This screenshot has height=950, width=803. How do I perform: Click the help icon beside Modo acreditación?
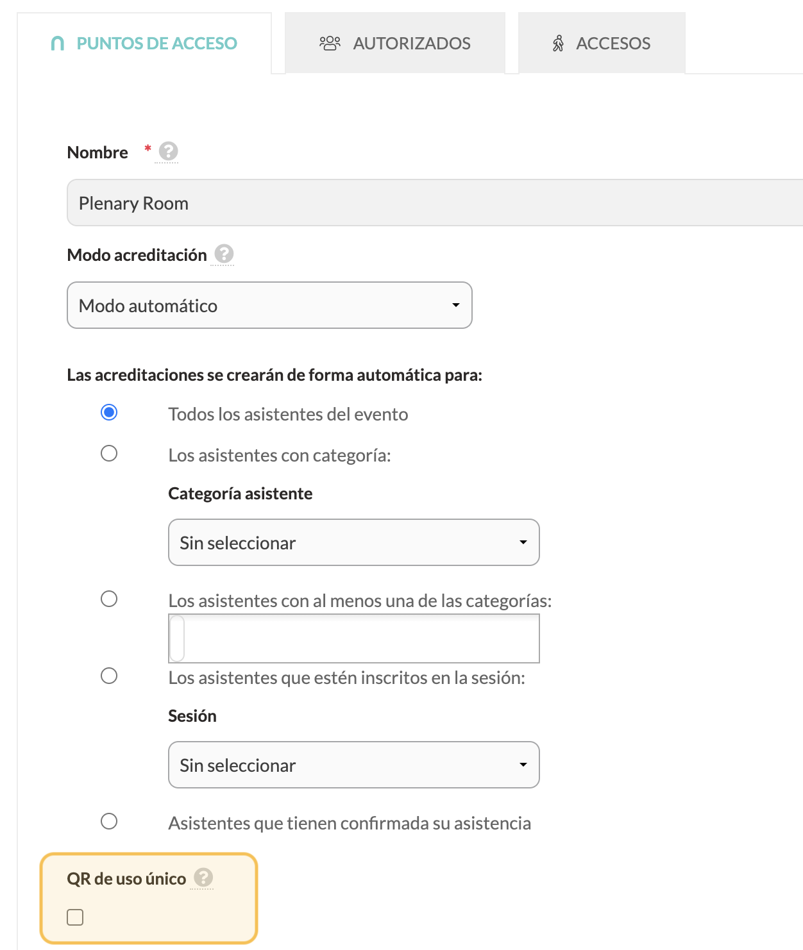(224, 254)
